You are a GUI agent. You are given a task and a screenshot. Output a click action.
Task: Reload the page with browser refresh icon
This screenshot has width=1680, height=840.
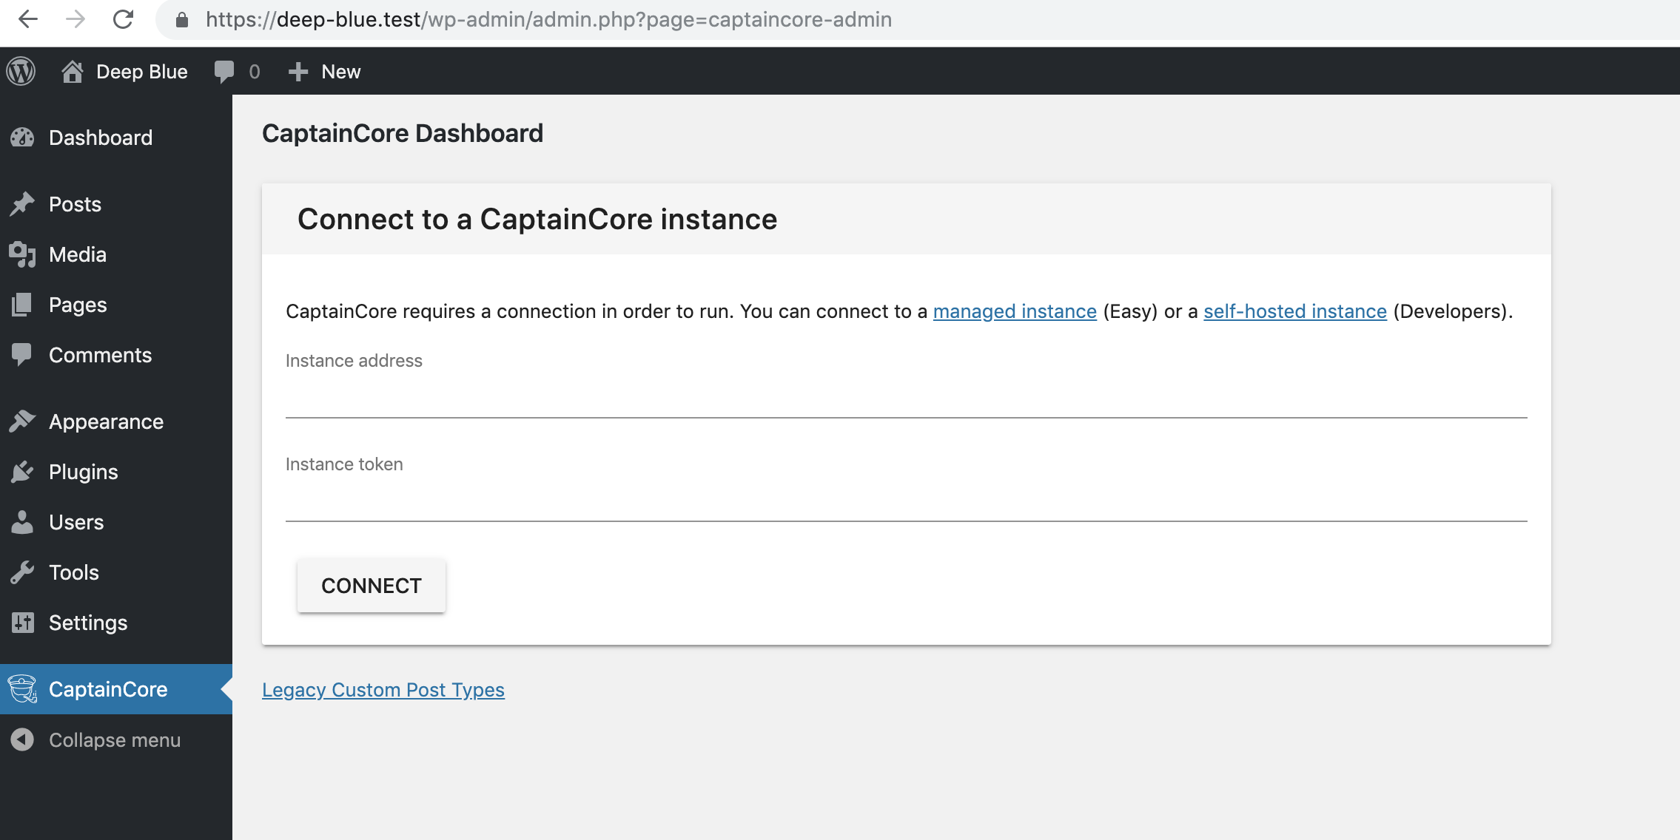tap(123, 19)
